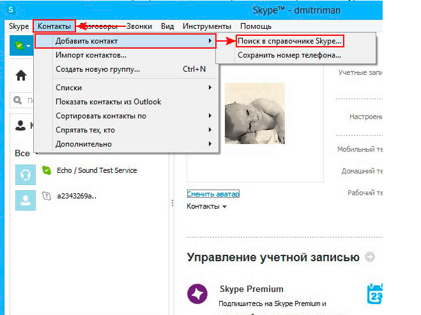Viewport: 421px width, 315px height.
Task: Open the Звонки menu
Action: [139, 26]
